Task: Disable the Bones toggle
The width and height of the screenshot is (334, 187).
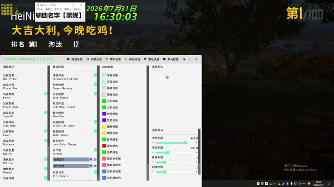Action: (x=45, y=94)
